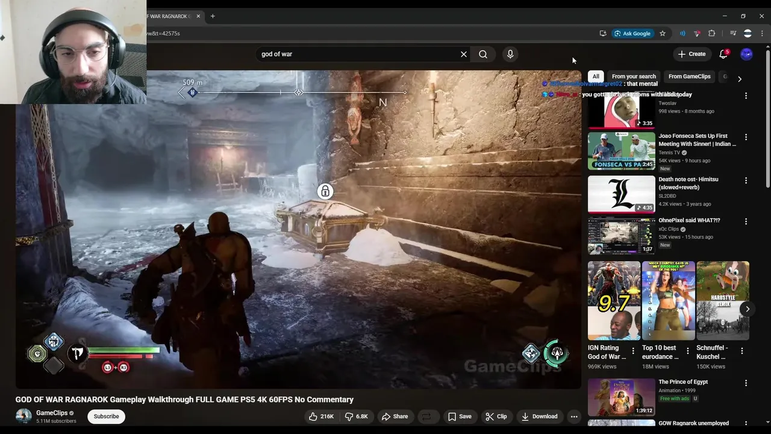771x434 pixels.
Task: Start voice search with microphone icon
Action: coord(510,54)
